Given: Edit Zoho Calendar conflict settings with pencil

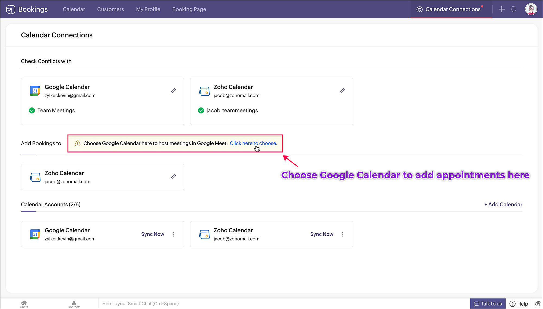Looking at the screenshot, I should pos(342,91).
